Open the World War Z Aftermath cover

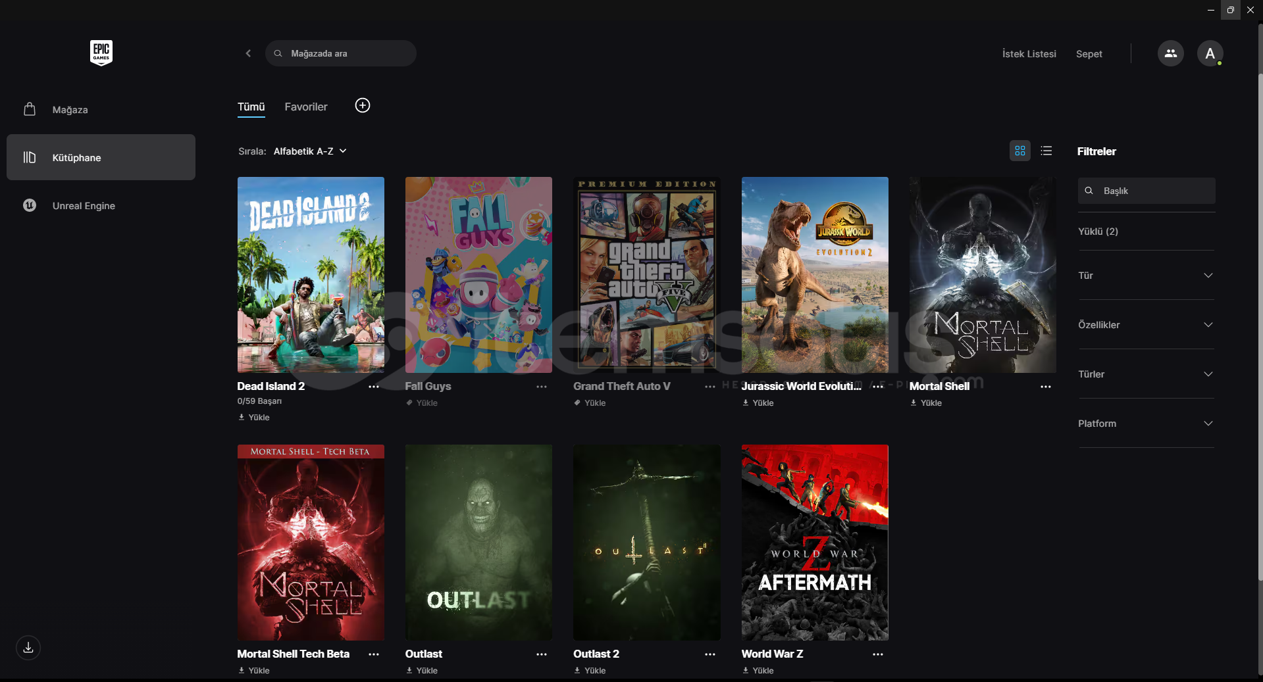pos(815,543)
